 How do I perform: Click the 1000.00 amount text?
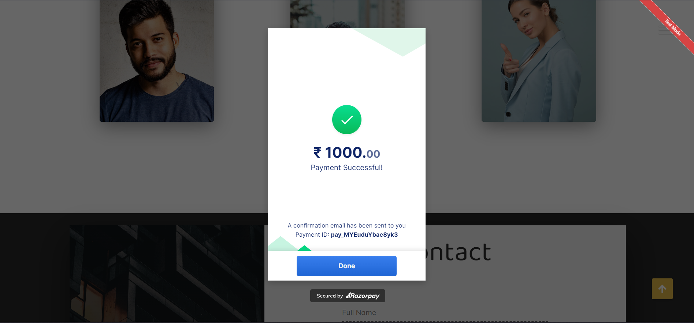click(352, 153)
